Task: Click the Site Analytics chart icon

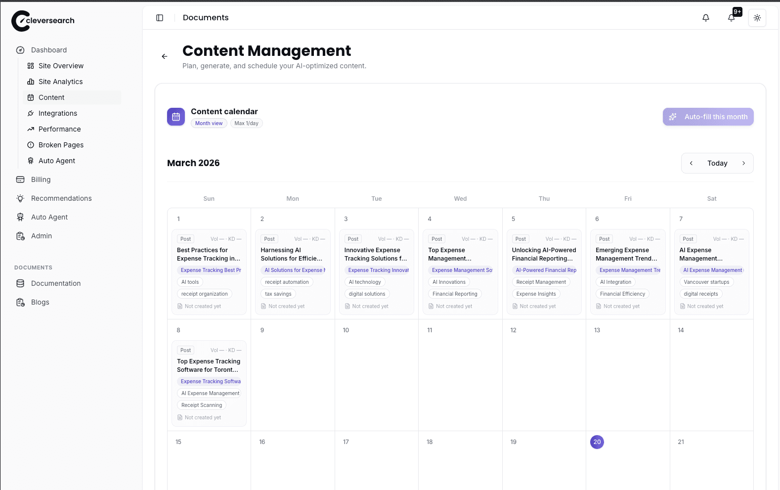Action: pos(31,82)
